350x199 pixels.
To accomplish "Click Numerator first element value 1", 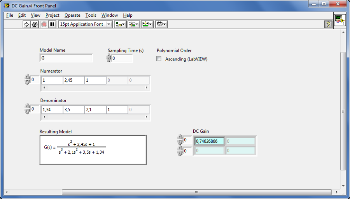I will [x=52, y=80].
